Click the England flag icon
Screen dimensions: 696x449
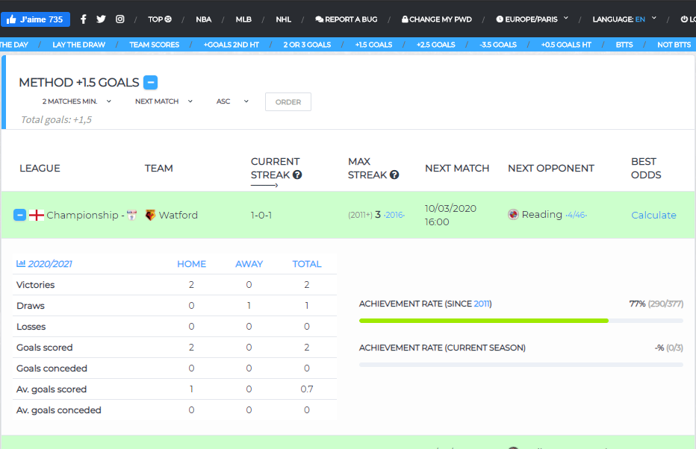click(x=37, y=215)
